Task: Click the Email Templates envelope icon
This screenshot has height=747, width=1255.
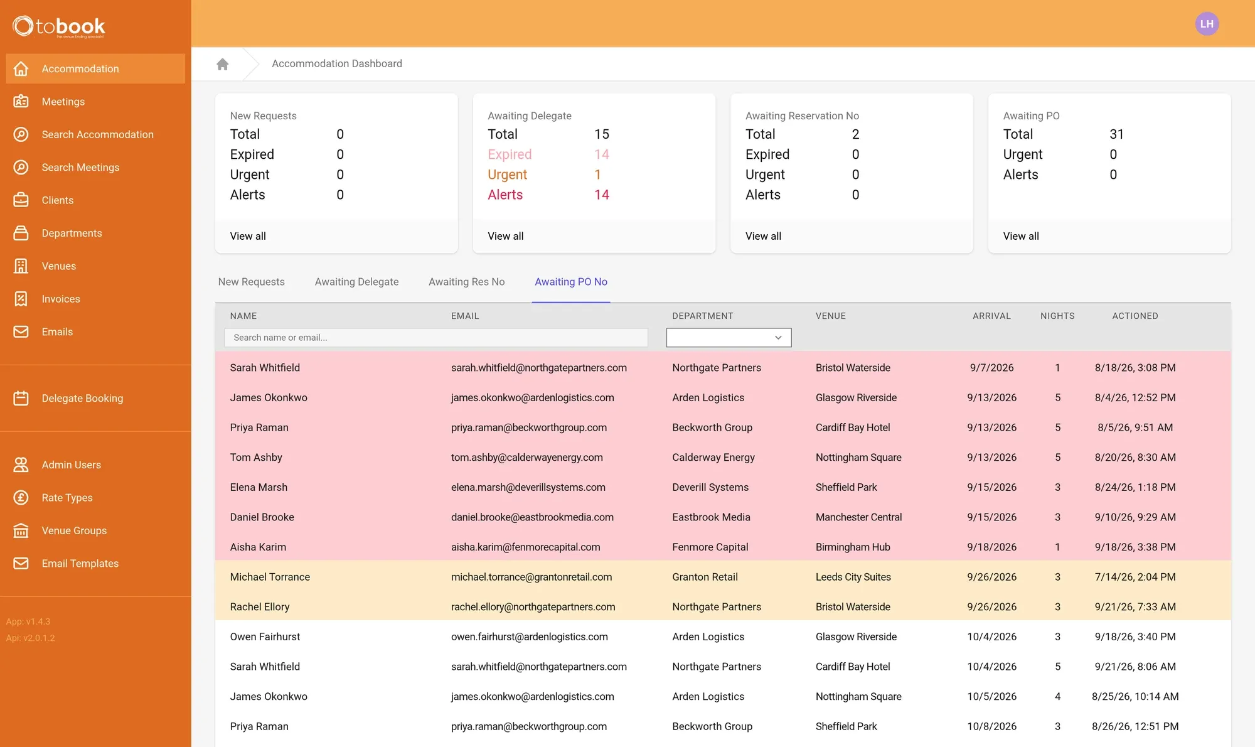Action: [21, 563]
